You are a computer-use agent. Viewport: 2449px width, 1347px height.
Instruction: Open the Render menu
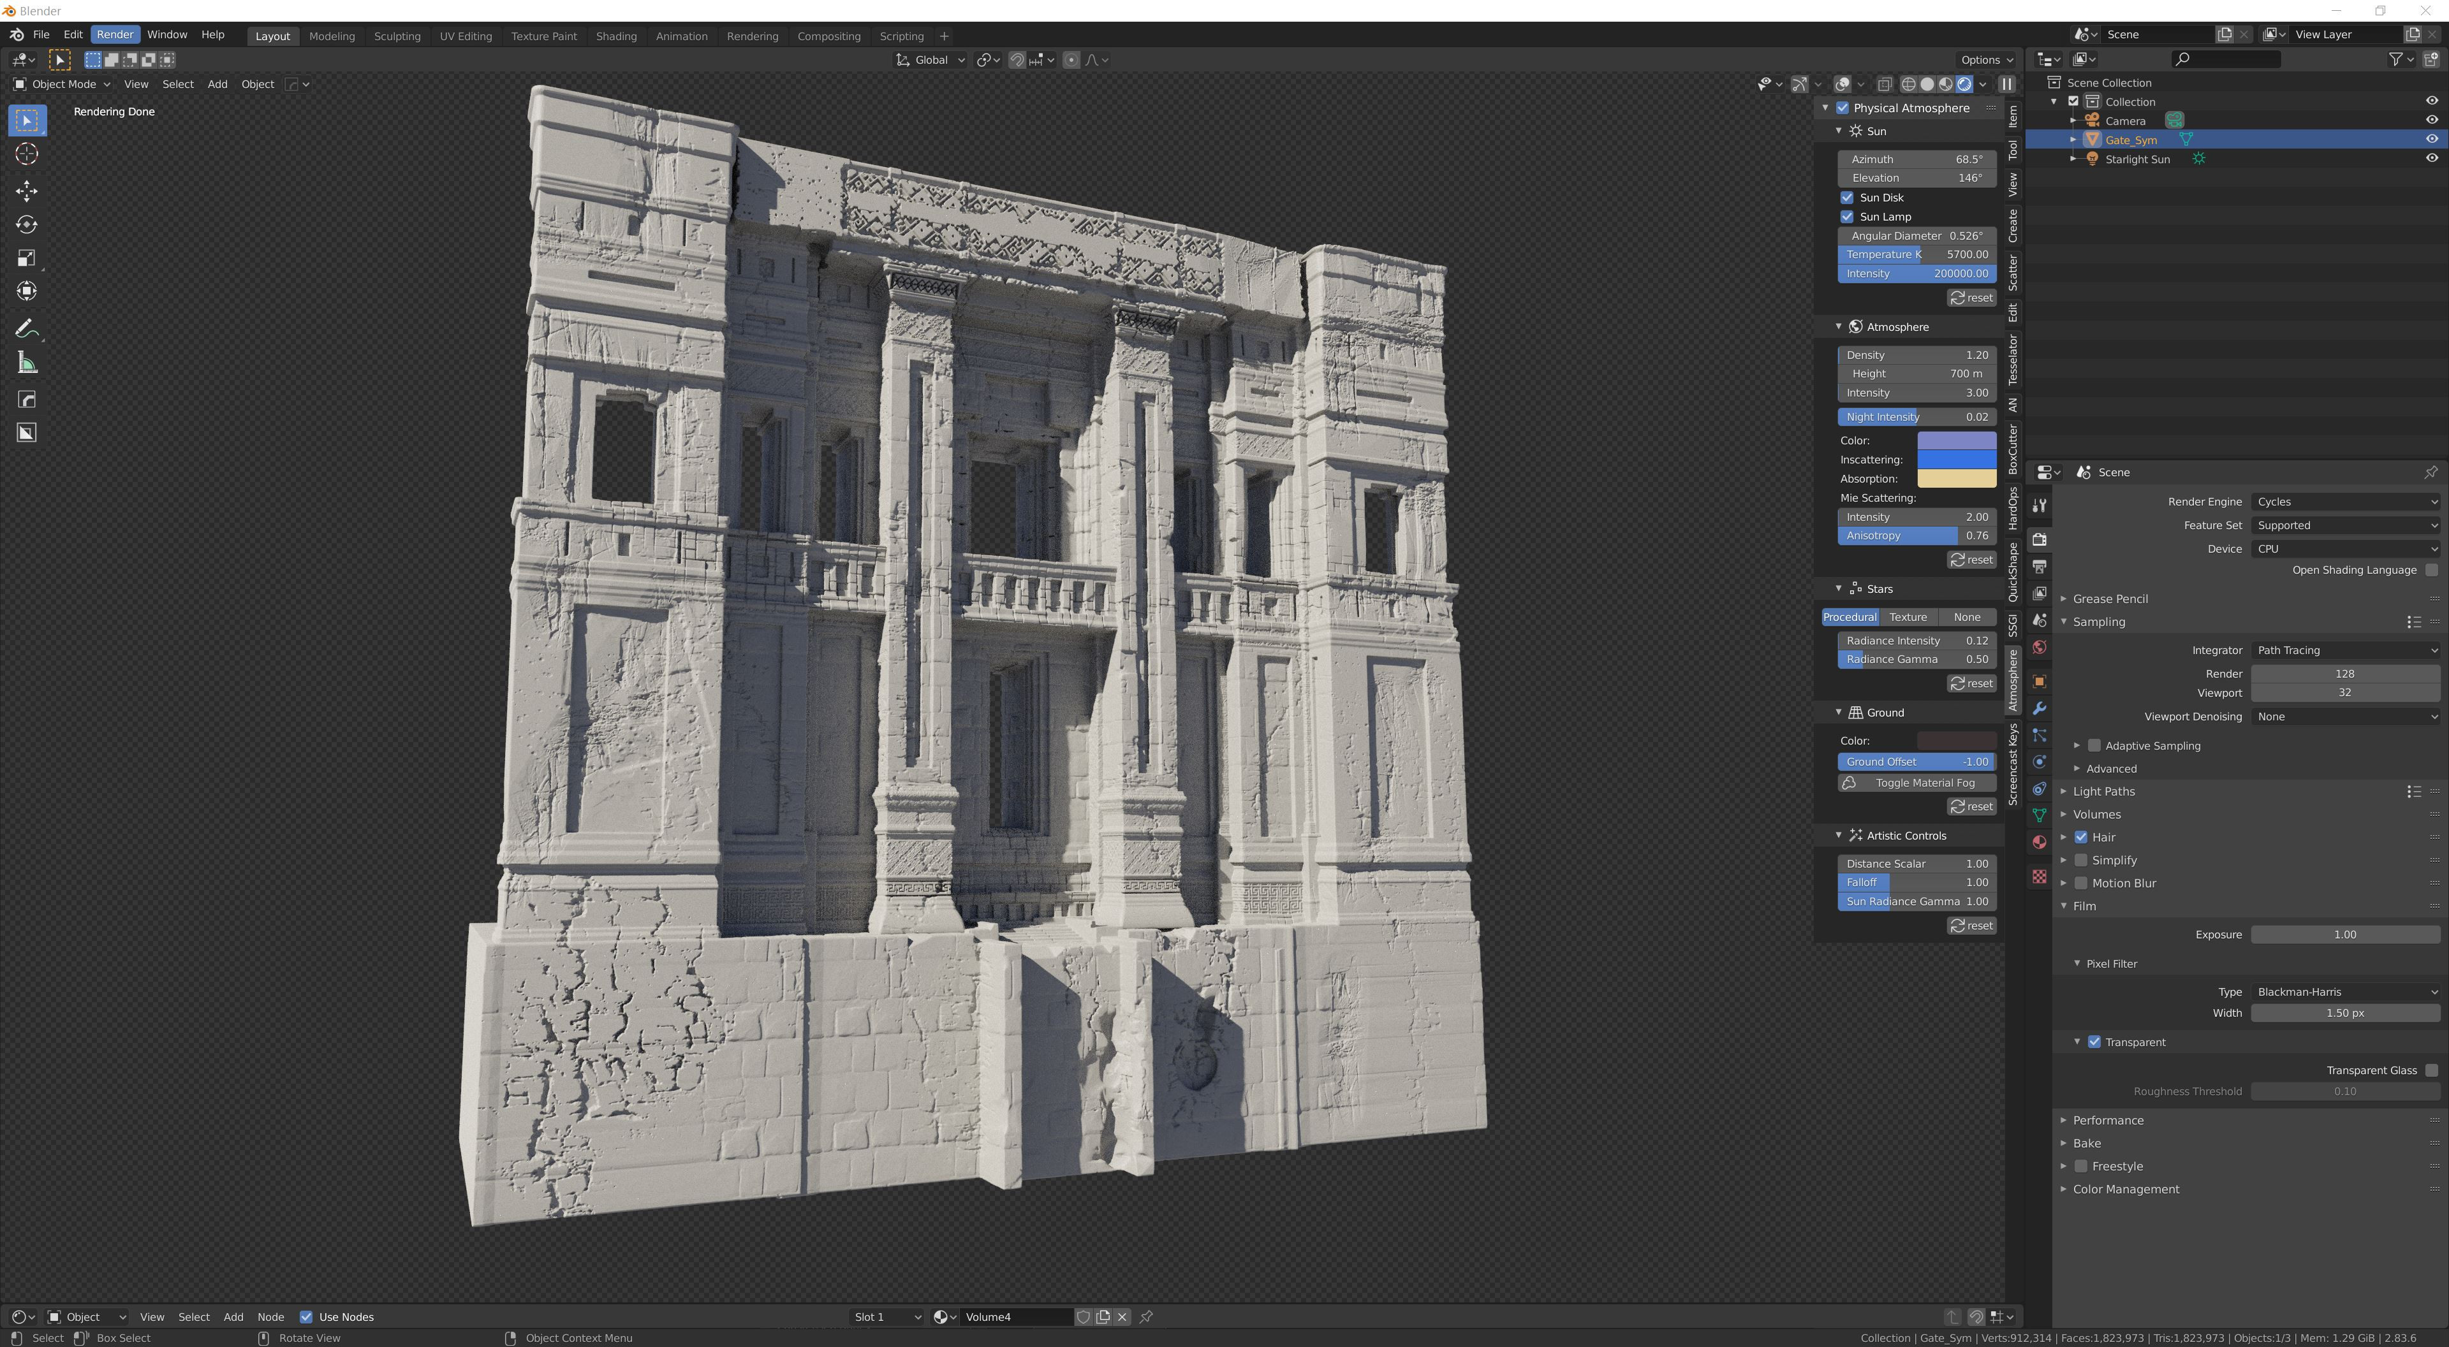click(115, 34)
